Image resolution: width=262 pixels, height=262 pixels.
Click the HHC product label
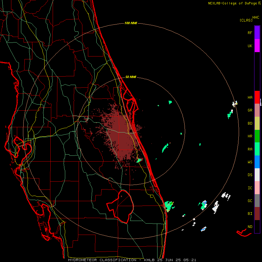(x=256, y=17)
